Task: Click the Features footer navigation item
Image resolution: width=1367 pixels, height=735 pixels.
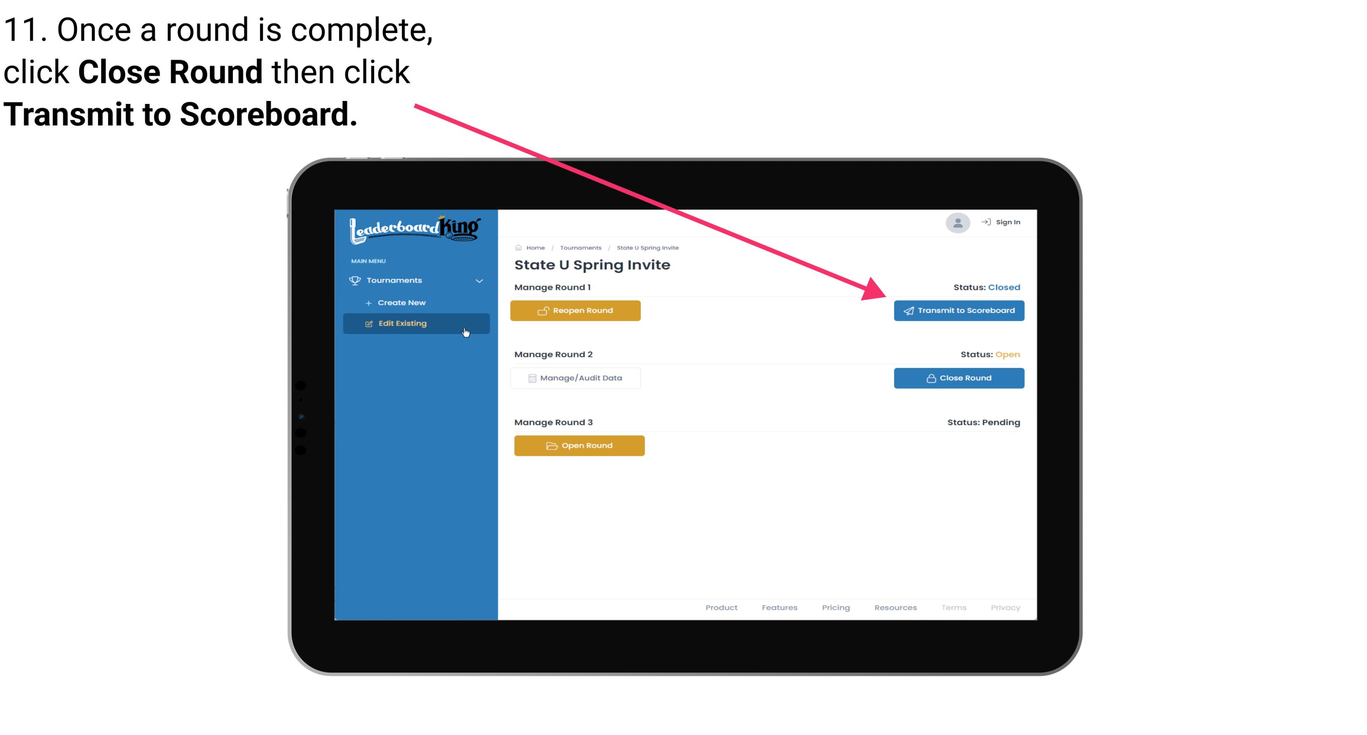Action: point(779,607)
